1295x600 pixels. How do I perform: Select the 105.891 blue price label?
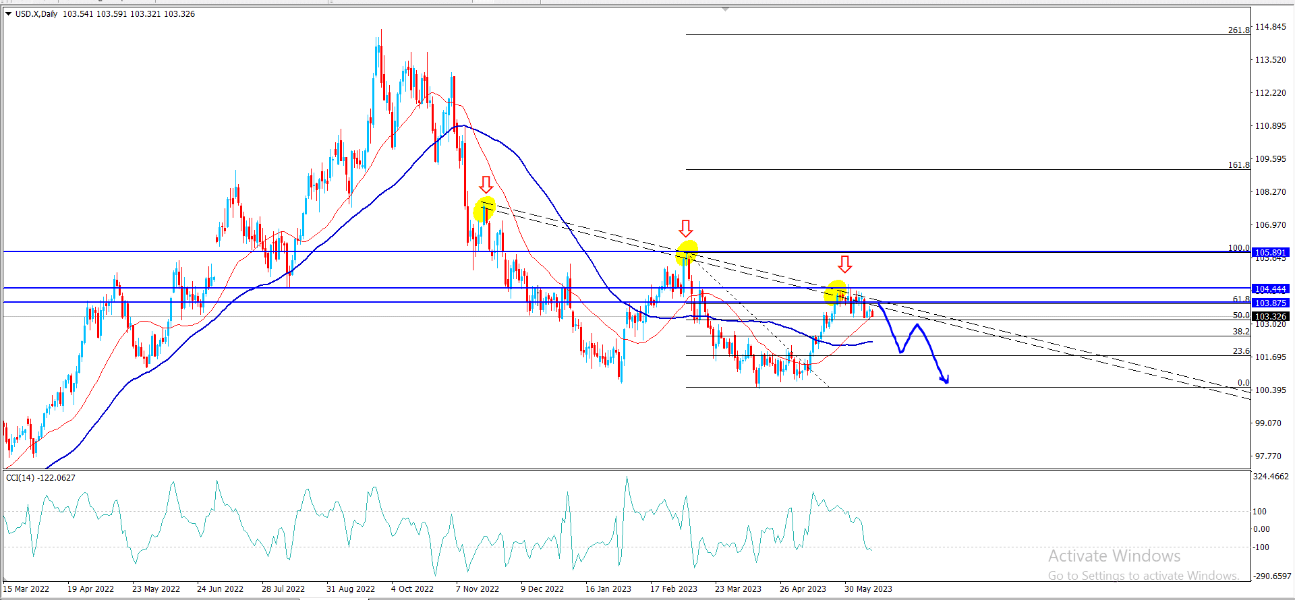click(1271, 253)
